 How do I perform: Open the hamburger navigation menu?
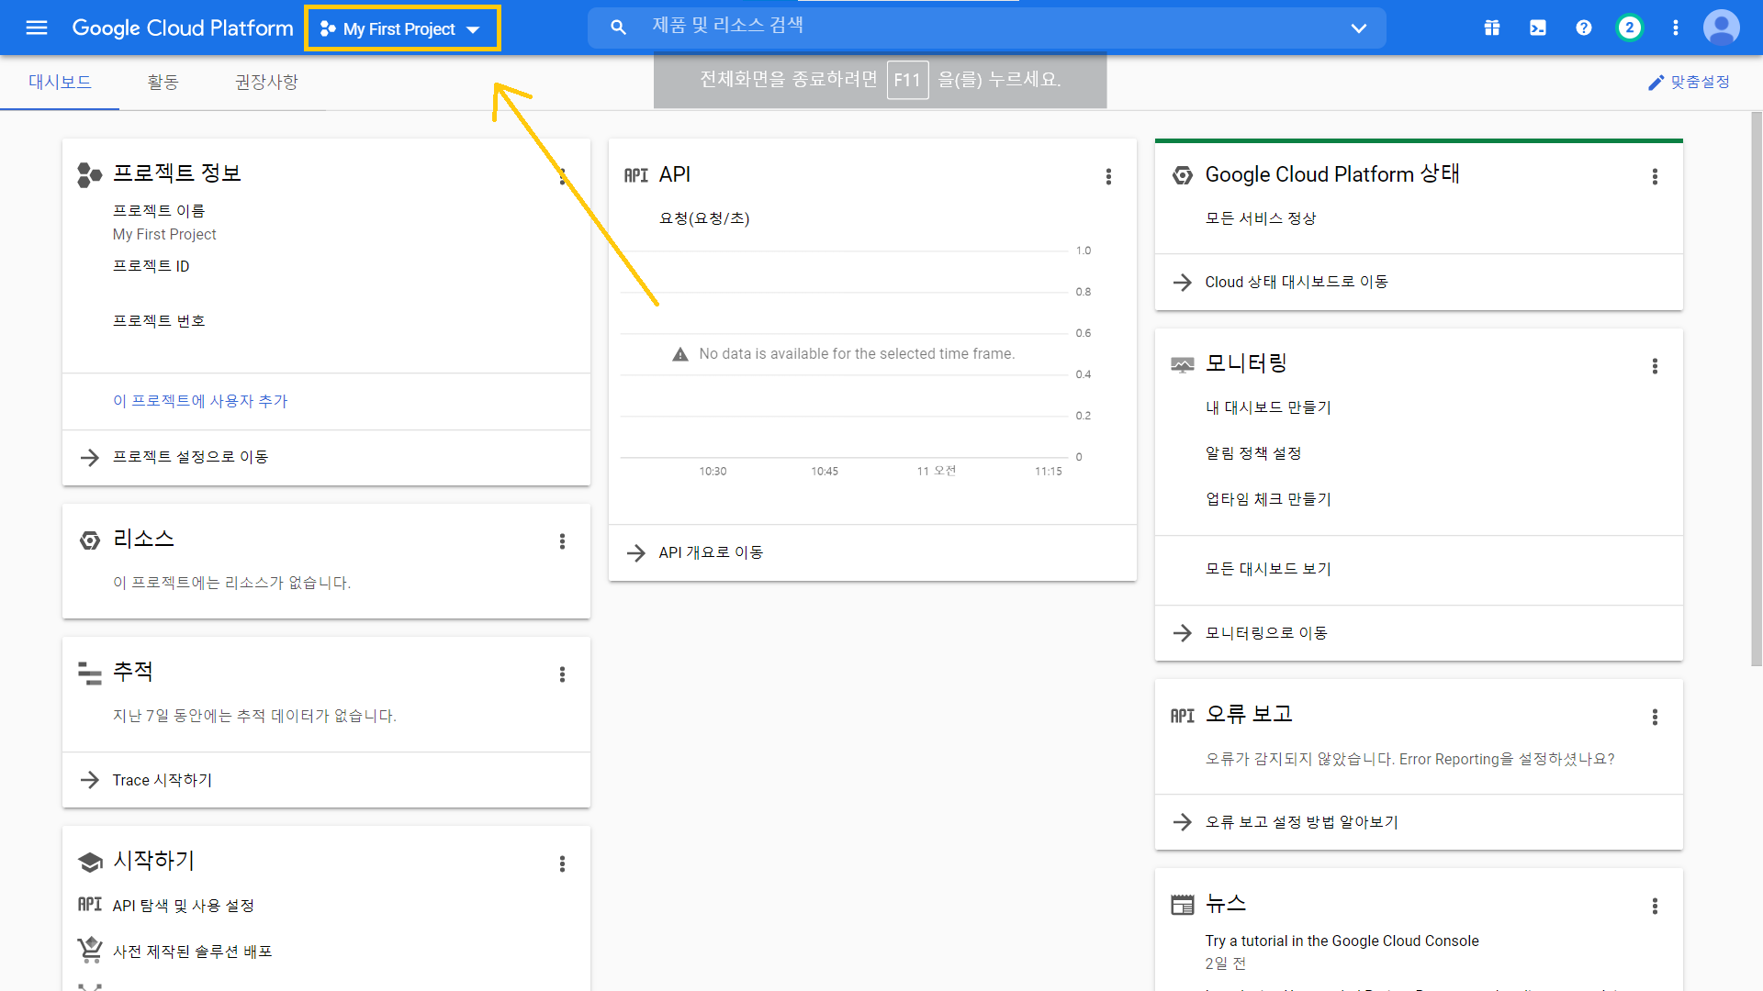click(37, 28)
